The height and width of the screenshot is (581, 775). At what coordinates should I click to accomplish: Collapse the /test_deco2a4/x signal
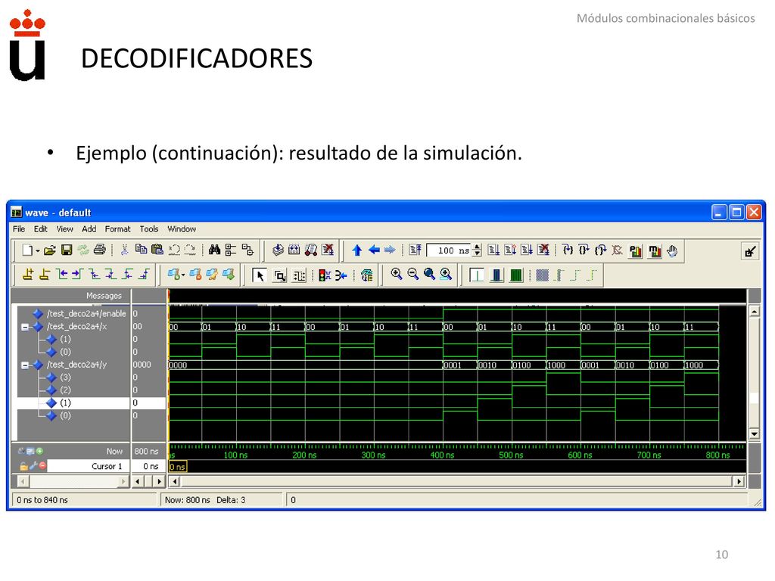coord(25,327)
